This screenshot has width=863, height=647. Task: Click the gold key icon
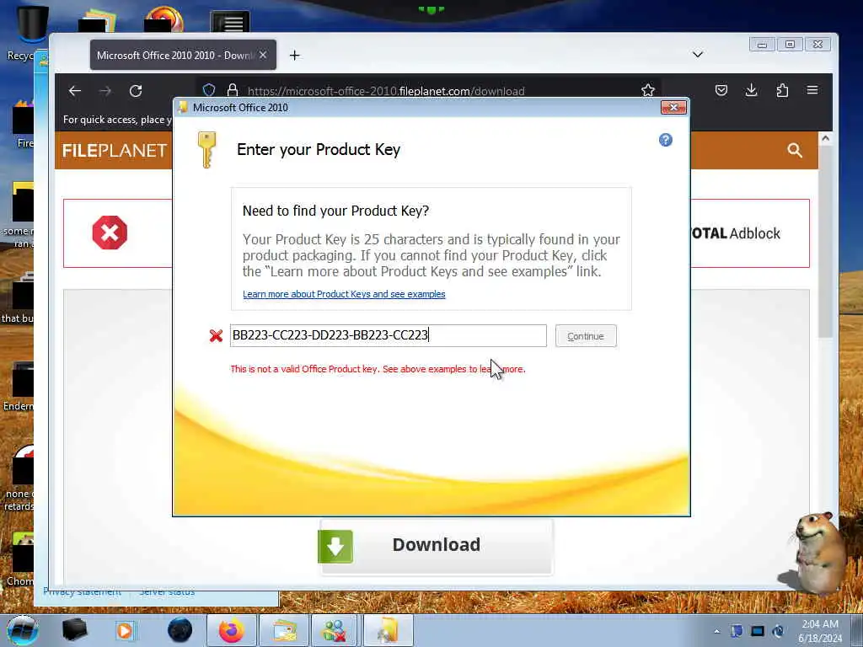[x=207, y=150]
